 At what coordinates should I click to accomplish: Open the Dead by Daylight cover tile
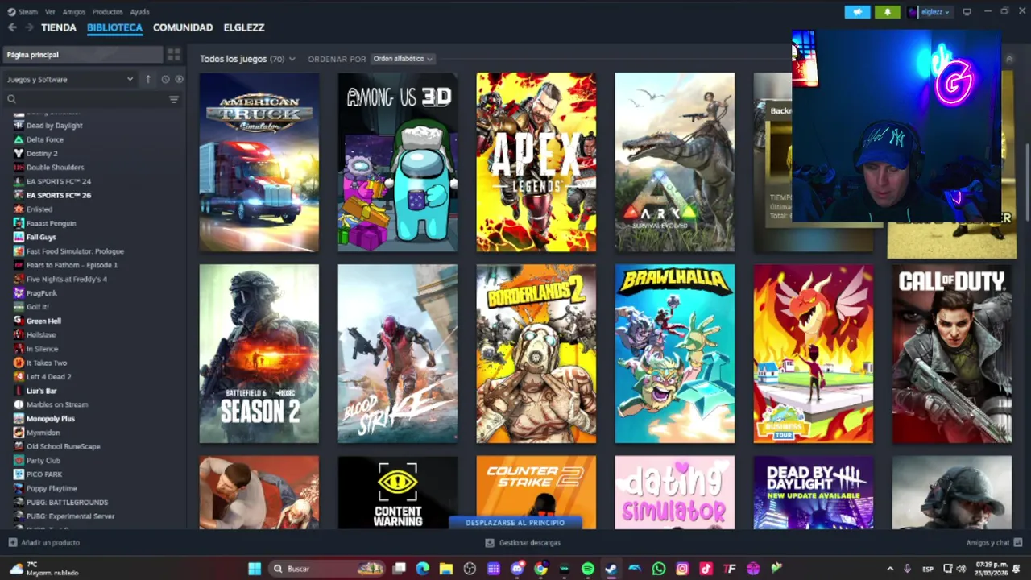click(x=814, y=493)
